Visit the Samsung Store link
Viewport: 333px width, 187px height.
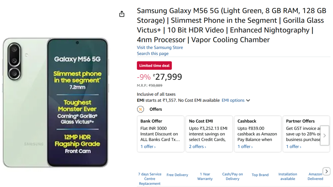point(160,48)
